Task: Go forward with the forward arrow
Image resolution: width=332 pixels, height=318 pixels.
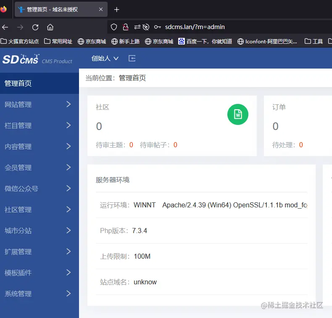Action: (x=20, y=27)
